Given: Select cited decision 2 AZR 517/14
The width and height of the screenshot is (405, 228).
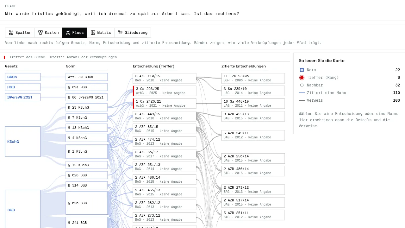Looking at the screenshot, I should [x=253, y=202].
